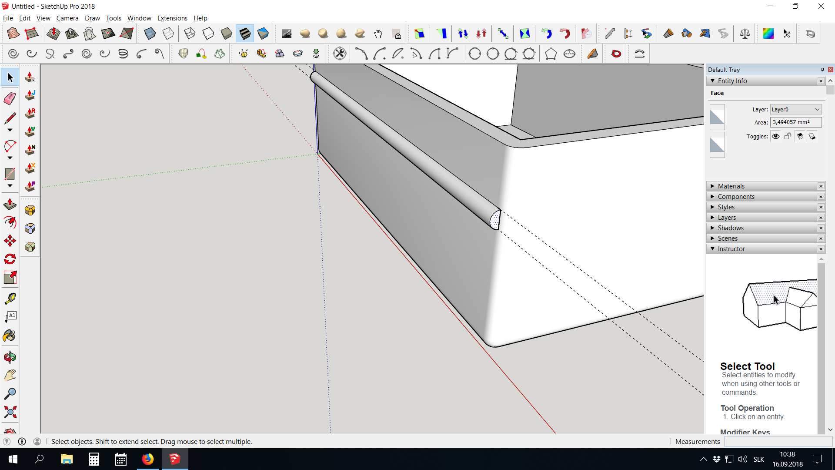Activate the Orbit tool

pyautogui.click(x=10, y=357)
